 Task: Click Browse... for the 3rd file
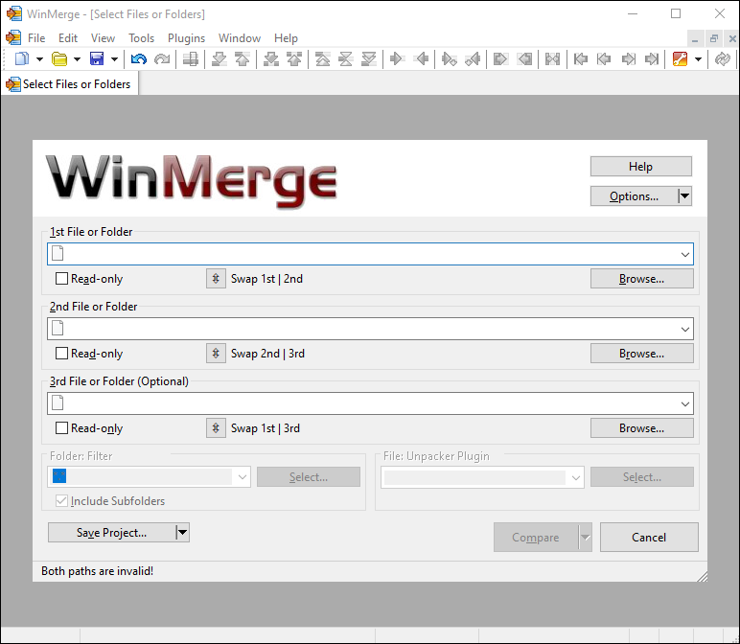(x=641, y=428)
